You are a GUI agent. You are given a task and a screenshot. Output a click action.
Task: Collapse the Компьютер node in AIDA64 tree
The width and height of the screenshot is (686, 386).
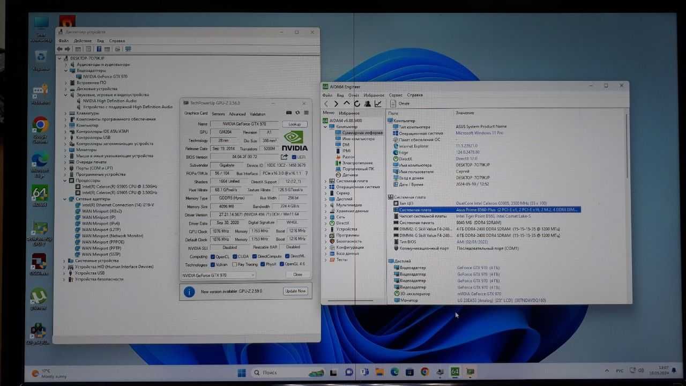(325, 127)
